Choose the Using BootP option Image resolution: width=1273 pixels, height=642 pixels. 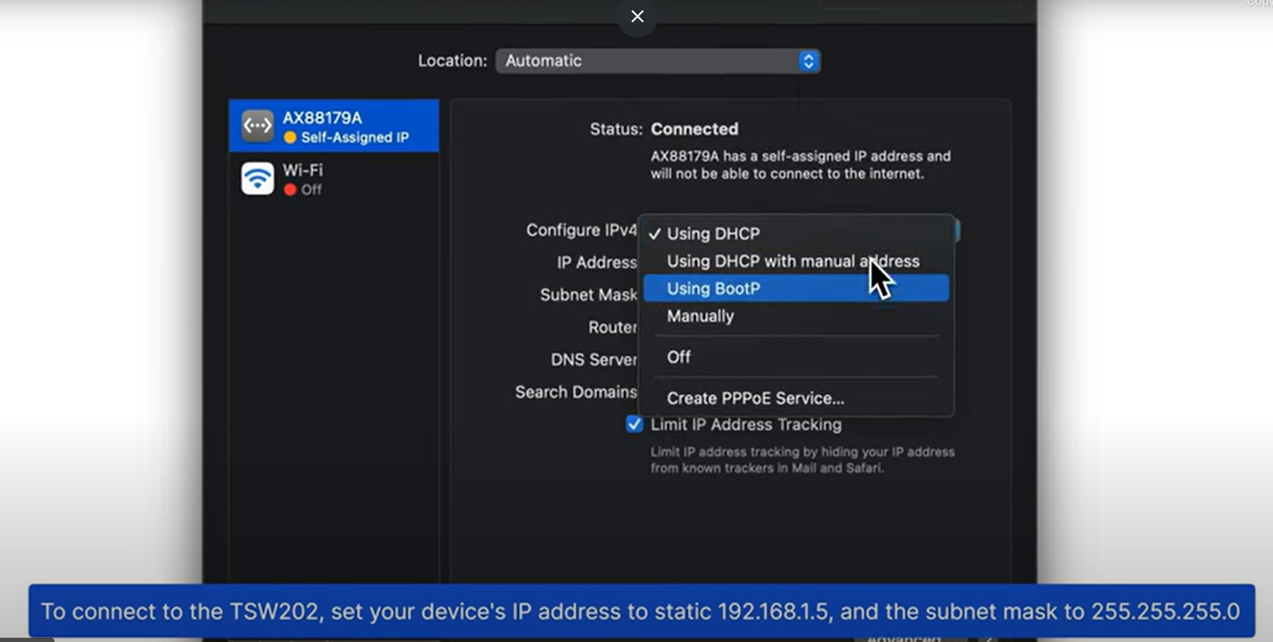(x=713, y=289)
